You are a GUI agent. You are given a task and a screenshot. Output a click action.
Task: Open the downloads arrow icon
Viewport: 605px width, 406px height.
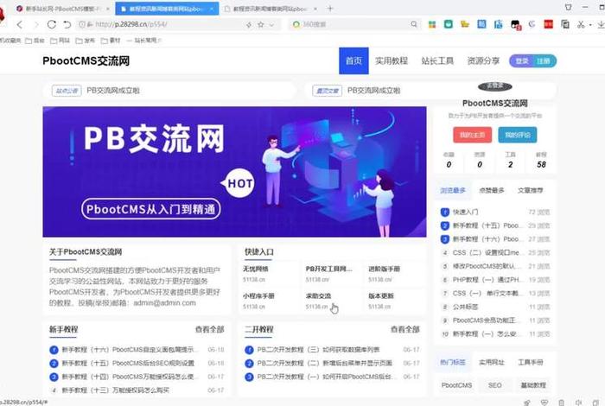point(602,25)
